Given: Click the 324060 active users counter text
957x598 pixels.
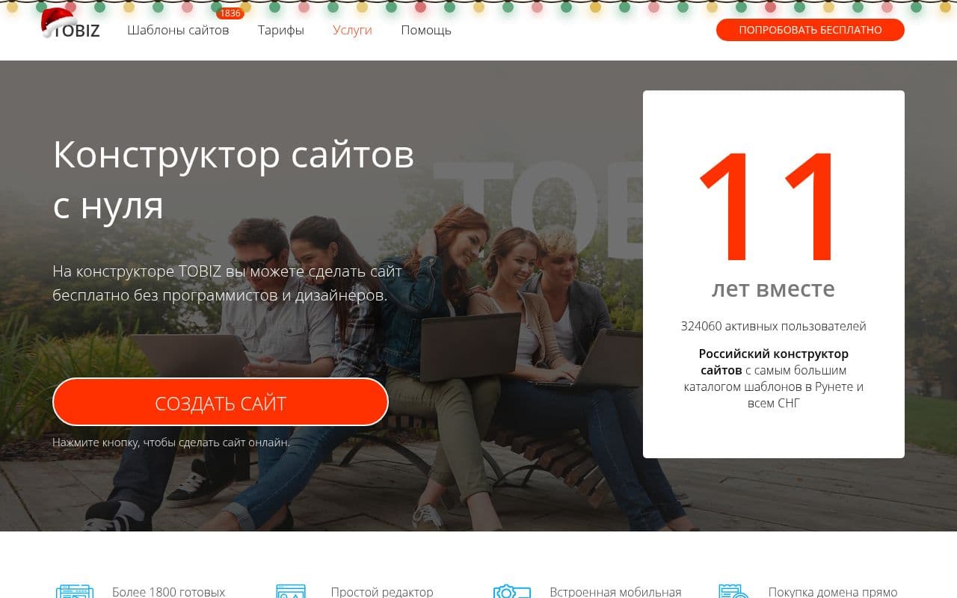Looking at the screenshot, I should coord(773,326).
